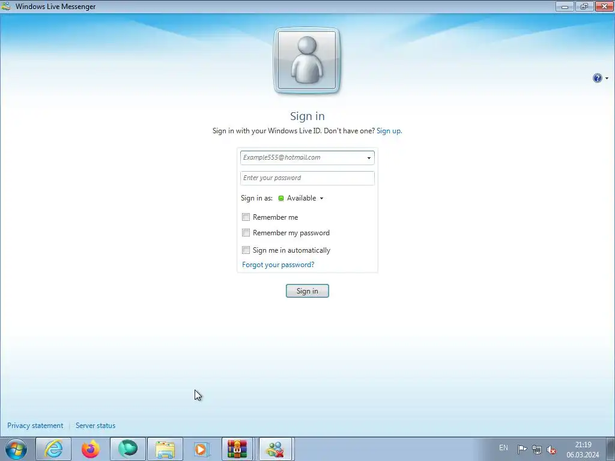Click the Sign in button
This screenshot has height=461, width=615.
pos(307,291)
